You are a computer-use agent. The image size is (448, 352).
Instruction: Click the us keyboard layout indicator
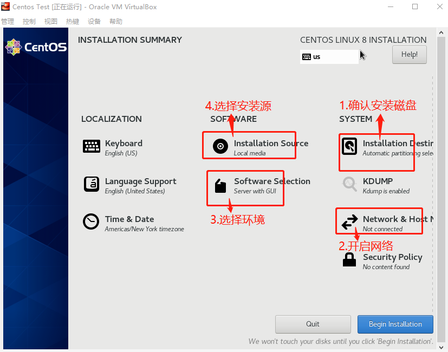[x=329, y=57]
